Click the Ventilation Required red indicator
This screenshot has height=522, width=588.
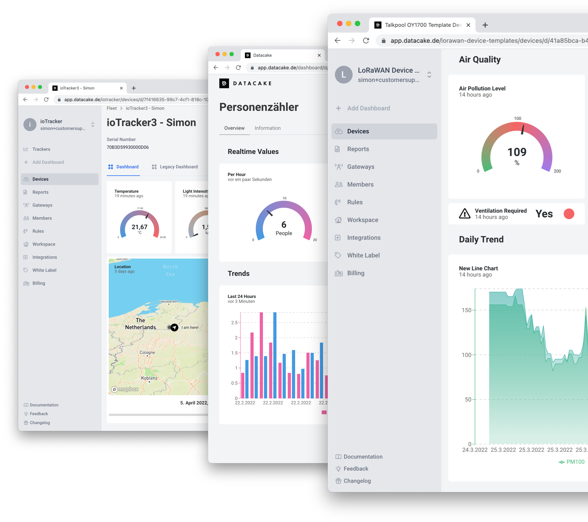coord(569,214)
